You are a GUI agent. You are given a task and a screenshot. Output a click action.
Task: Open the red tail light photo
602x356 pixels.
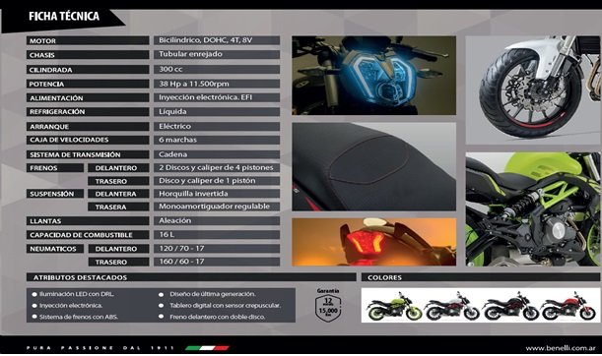point(374,242)
